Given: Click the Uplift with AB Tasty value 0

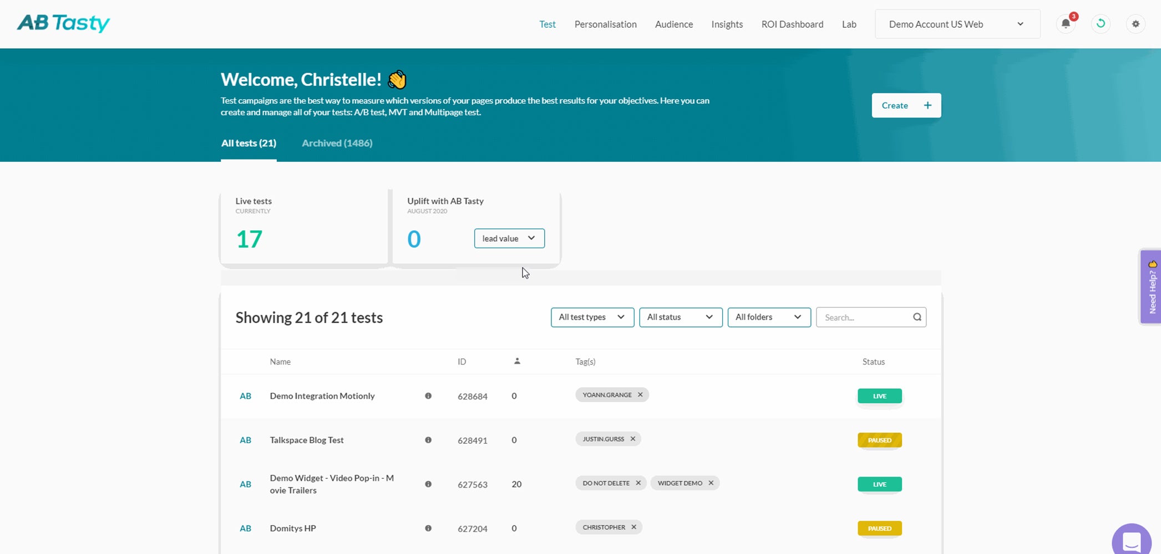Looking at the screenshot, I should click(x=414, y=239).
